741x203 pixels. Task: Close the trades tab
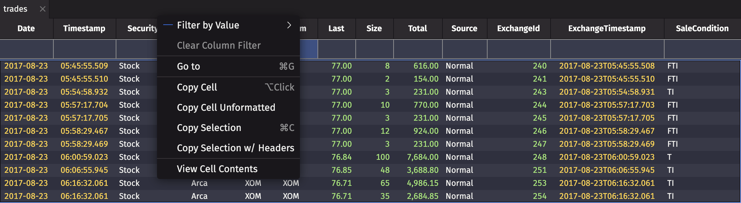(42, 9)
